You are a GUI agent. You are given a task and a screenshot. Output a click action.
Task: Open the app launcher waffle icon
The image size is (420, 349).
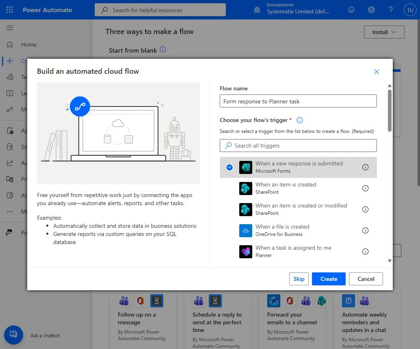point(10,10)
